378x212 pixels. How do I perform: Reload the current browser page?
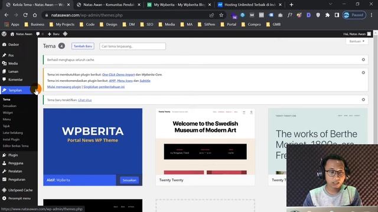tap(25, 15)
